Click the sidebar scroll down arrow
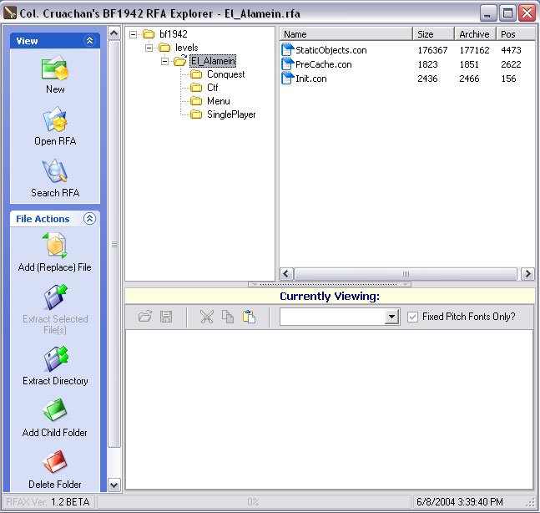Screen dimensions: 540x513 pyautogui.click(x=114, y=485)
